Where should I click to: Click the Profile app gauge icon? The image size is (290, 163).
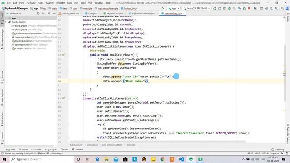[239, 8]
